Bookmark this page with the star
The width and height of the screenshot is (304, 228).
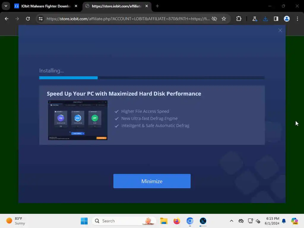[224, 19]
